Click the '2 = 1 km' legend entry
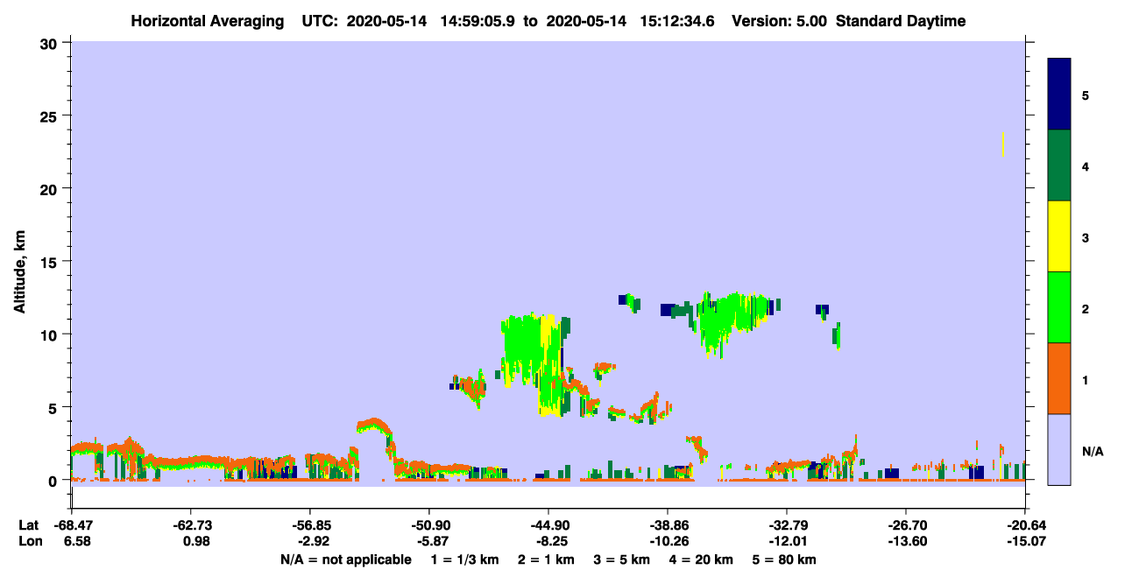The width and height of the screenshot is (1139, 584). (x=547, y=559)
